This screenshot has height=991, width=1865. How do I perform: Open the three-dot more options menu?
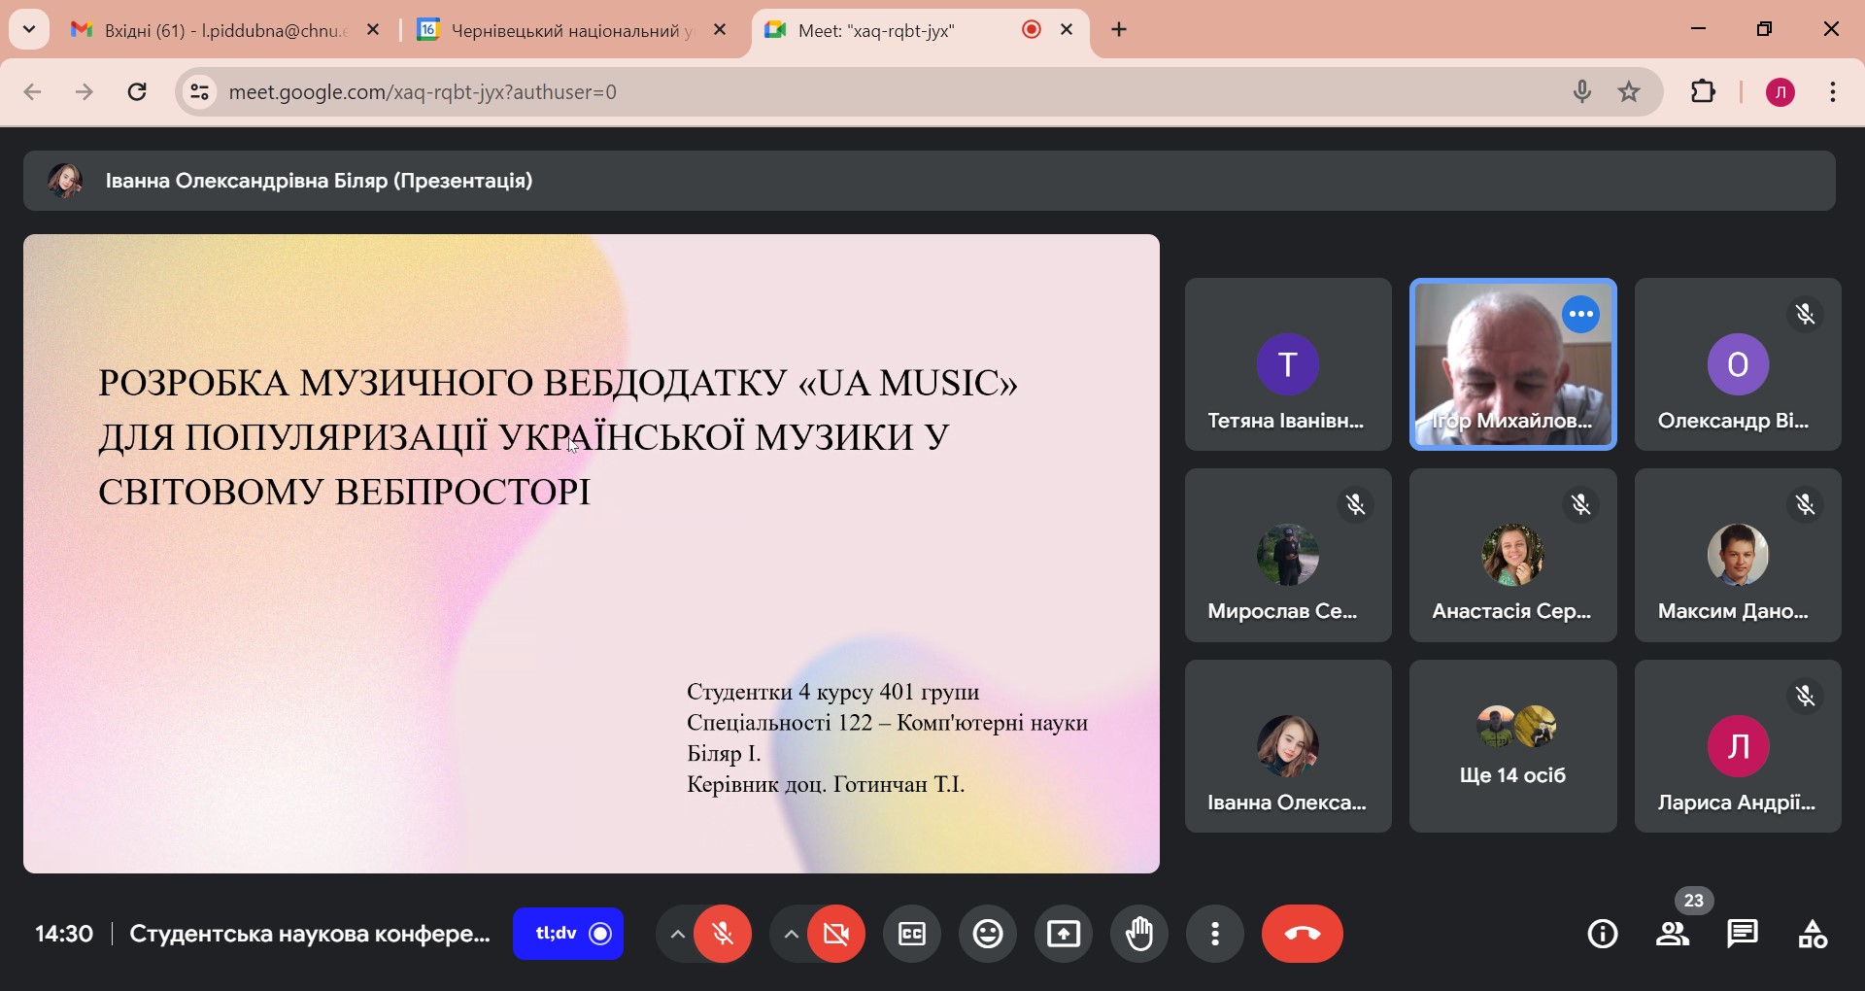coord(1215,935)
